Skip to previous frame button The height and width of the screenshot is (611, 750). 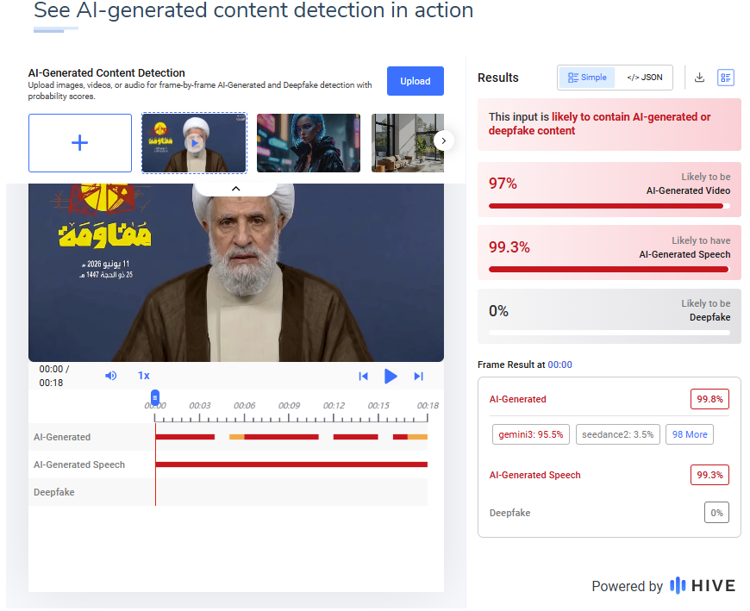363,377
